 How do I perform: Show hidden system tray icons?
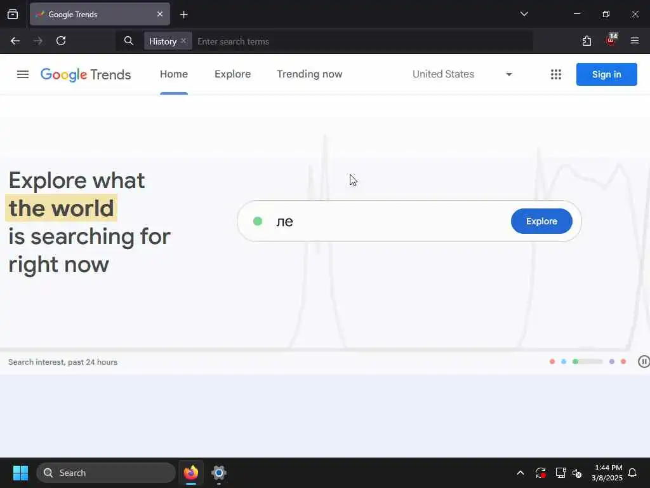click(521, 473)
